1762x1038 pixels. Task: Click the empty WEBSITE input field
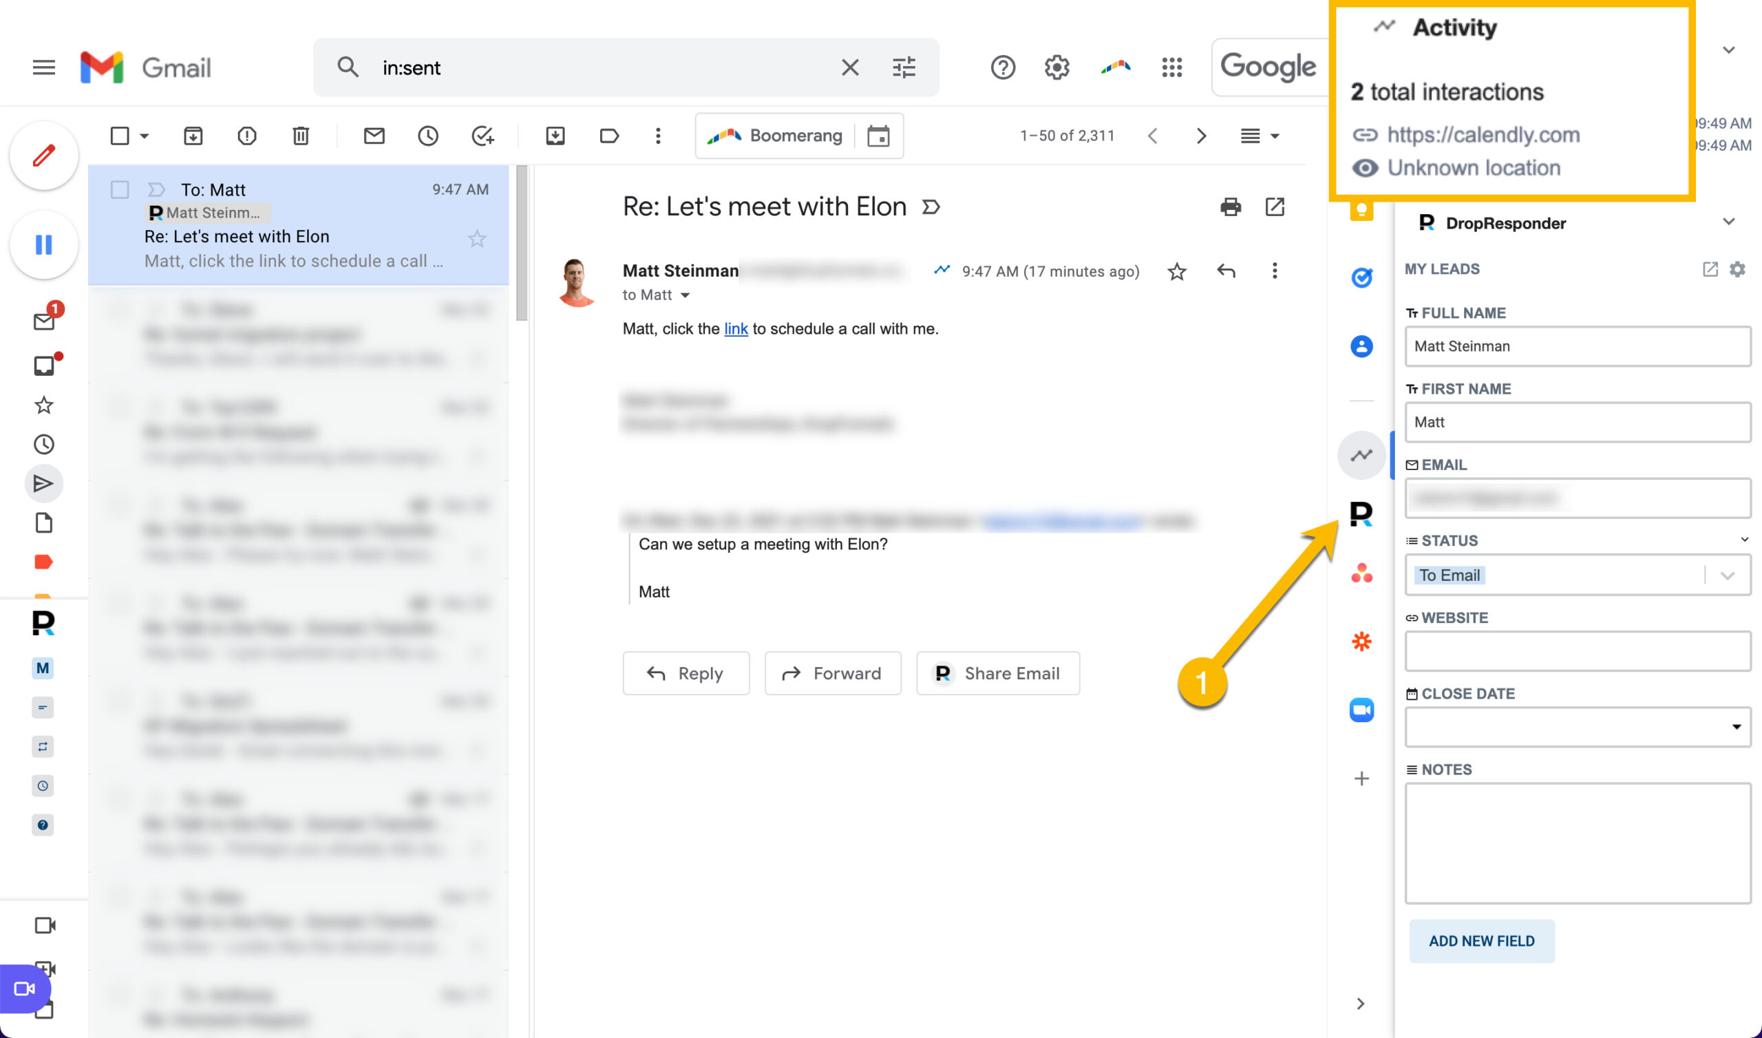(1578, 651)
